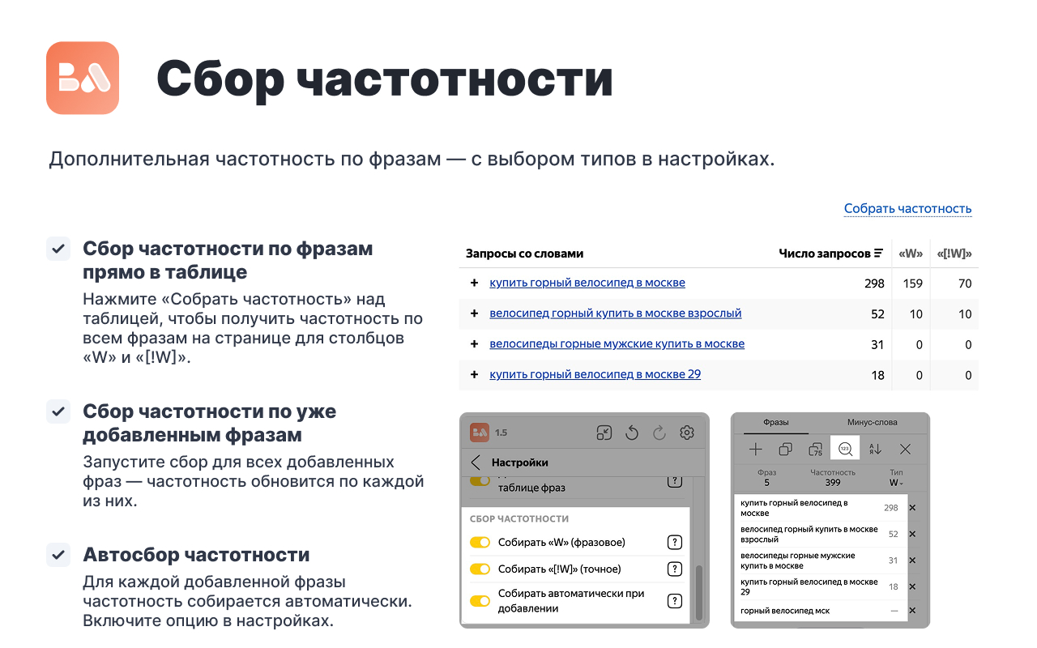Click the Запросы со словами column header
This screenshot has height=648, width=1037.
pos(524,254)
